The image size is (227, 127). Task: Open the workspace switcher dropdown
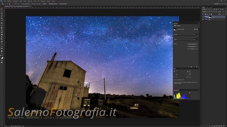220,4
